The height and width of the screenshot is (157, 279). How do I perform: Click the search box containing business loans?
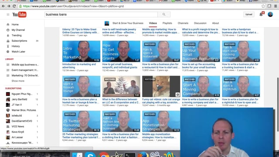(101, 14)
